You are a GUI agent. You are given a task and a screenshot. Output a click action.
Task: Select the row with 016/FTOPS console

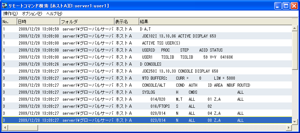click(147, 106)
